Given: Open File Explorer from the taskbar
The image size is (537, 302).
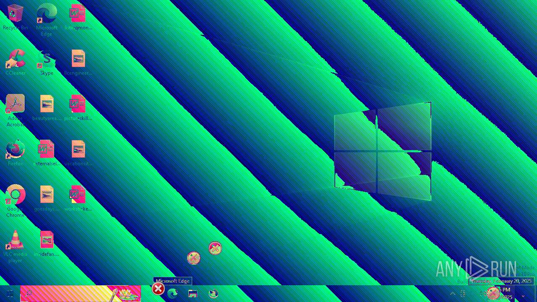Looking at the screenshot, I should point(193,294).
